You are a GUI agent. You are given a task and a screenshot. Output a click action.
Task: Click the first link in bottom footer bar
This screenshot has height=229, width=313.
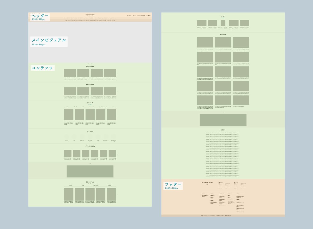[x=202, y=216]
